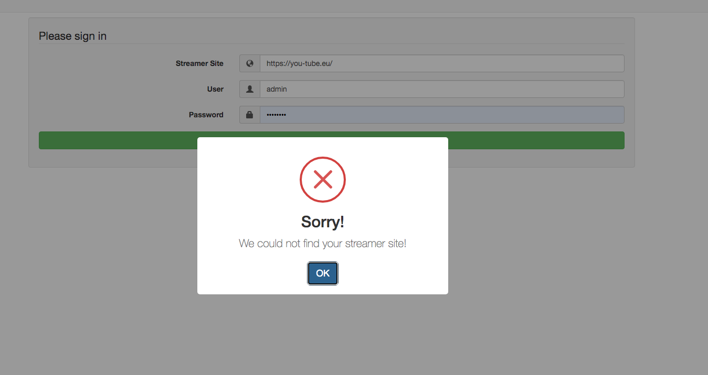708x375 pixels.
Task: Dismiss the error dialog with OK
Action: click(x=323, y=273)
